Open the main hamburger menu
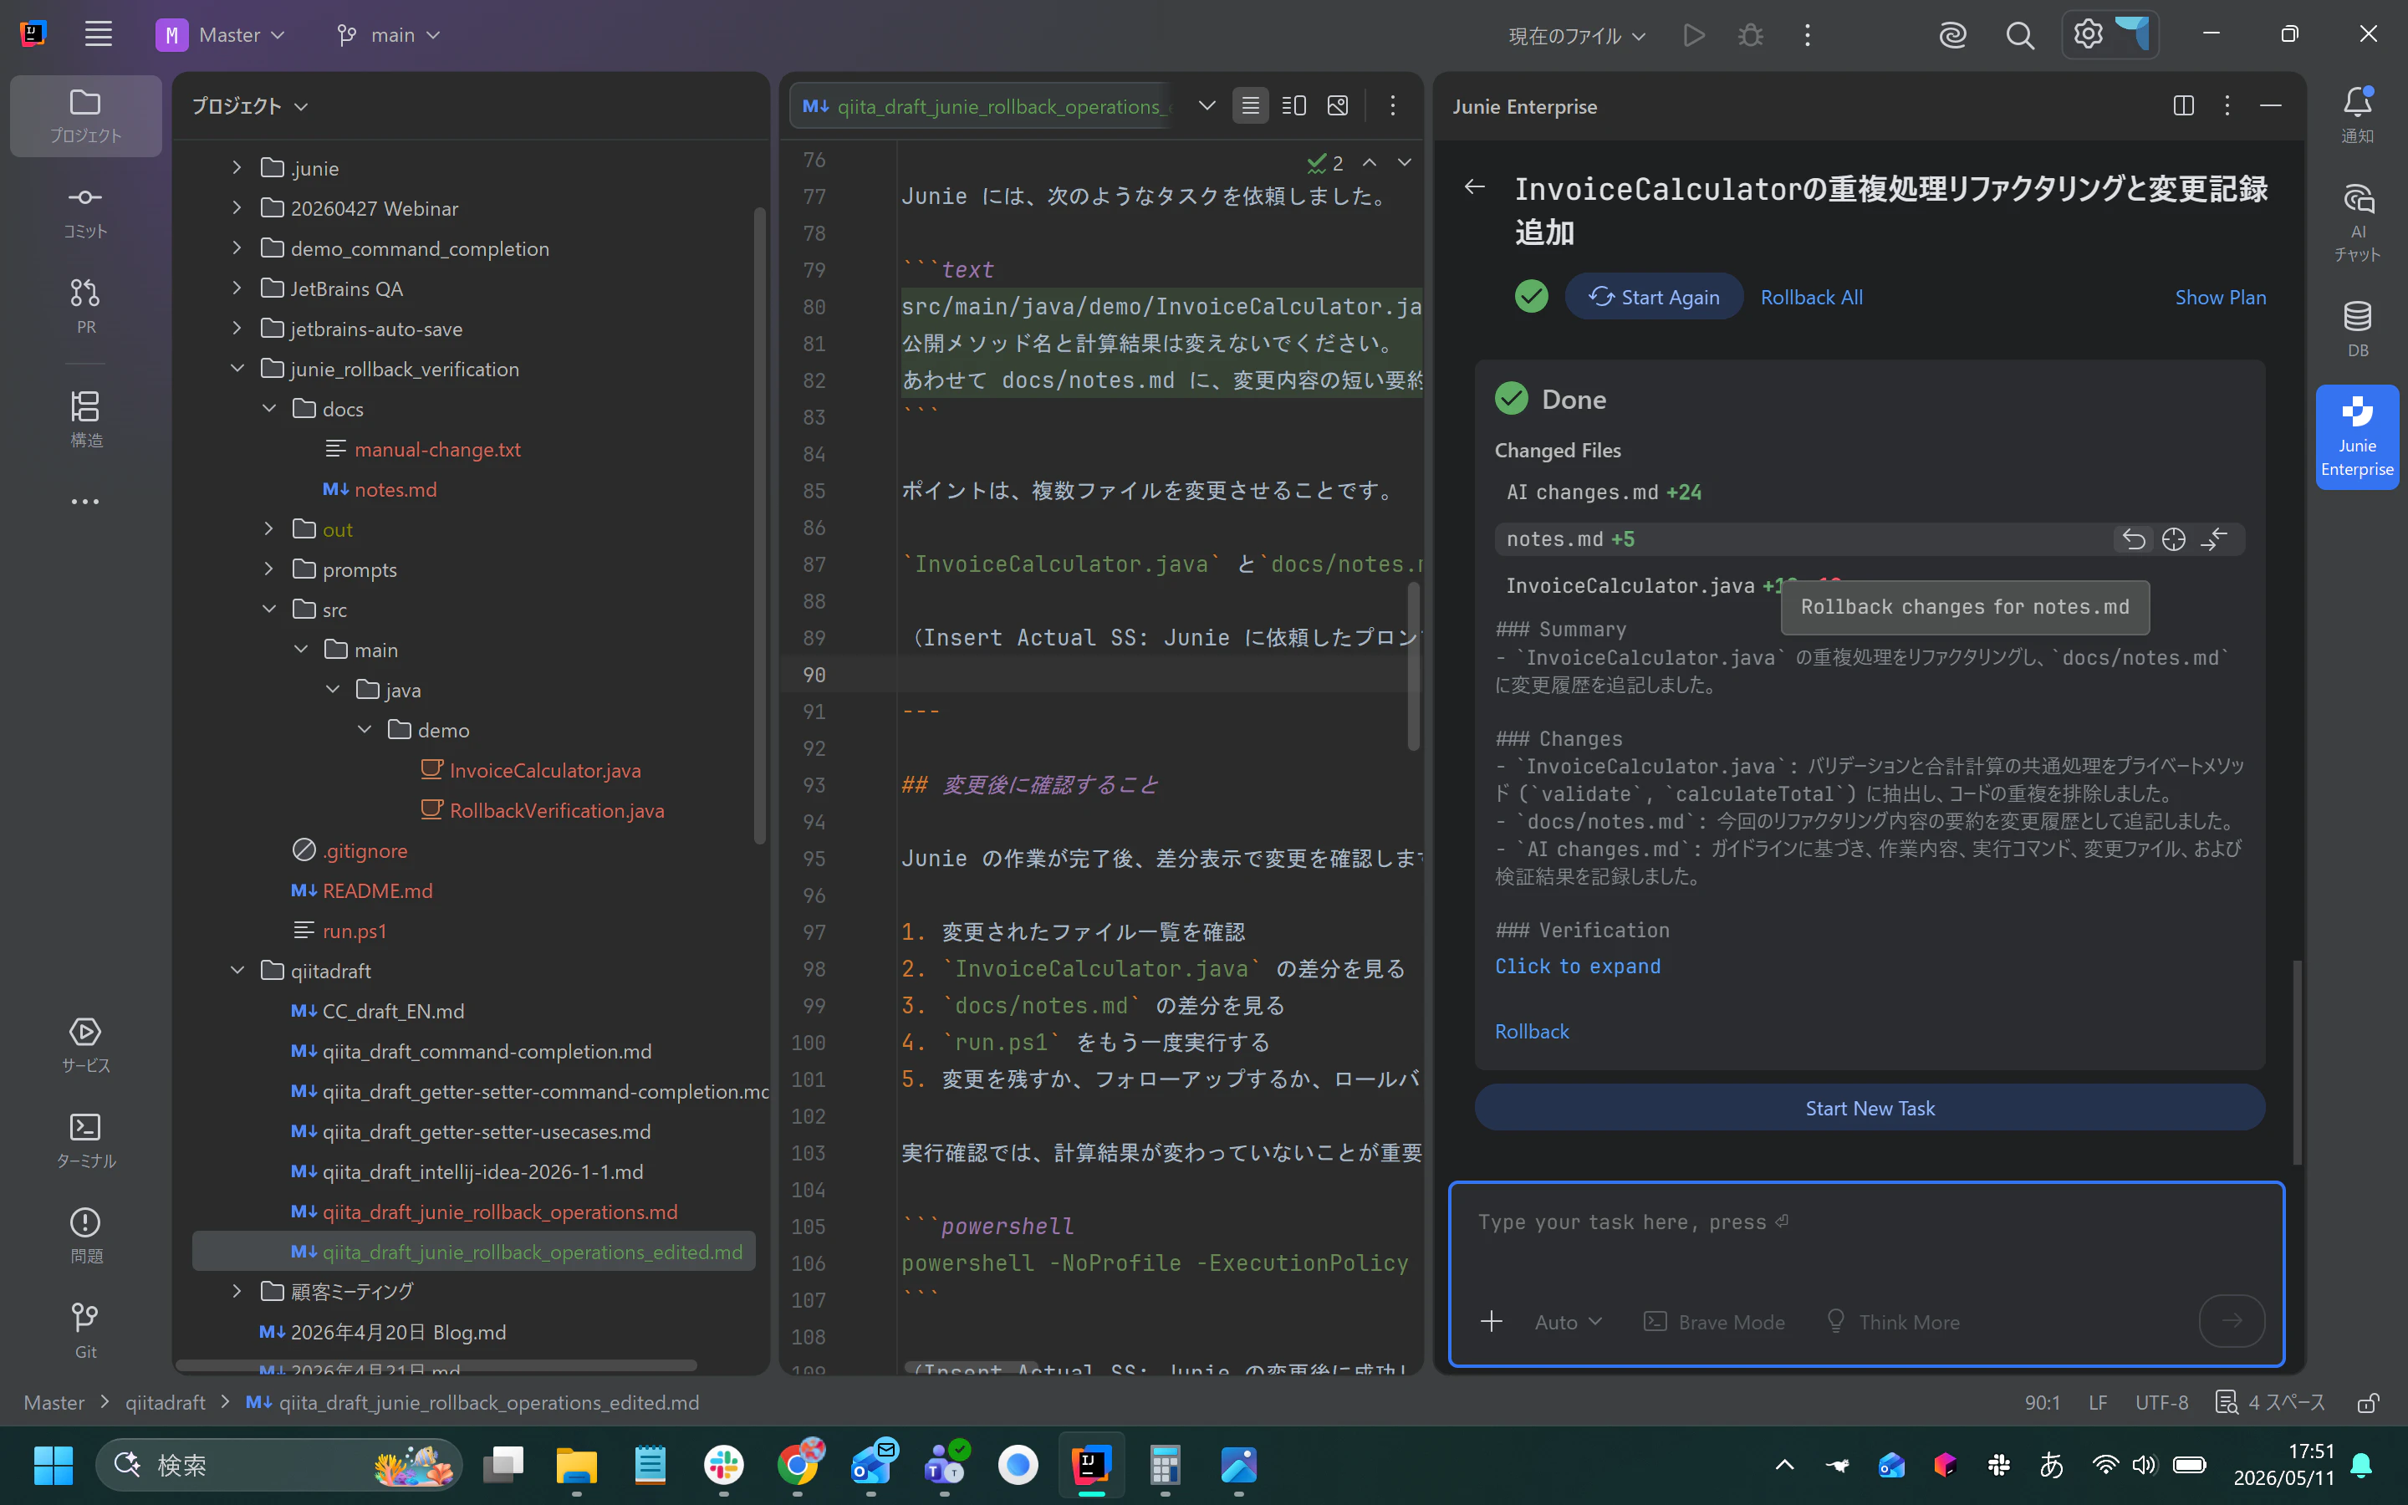 (x=98, y=35)
